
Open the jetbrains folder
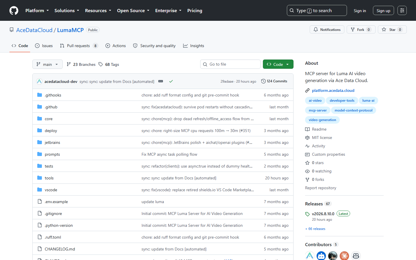(x=52, y=142)
